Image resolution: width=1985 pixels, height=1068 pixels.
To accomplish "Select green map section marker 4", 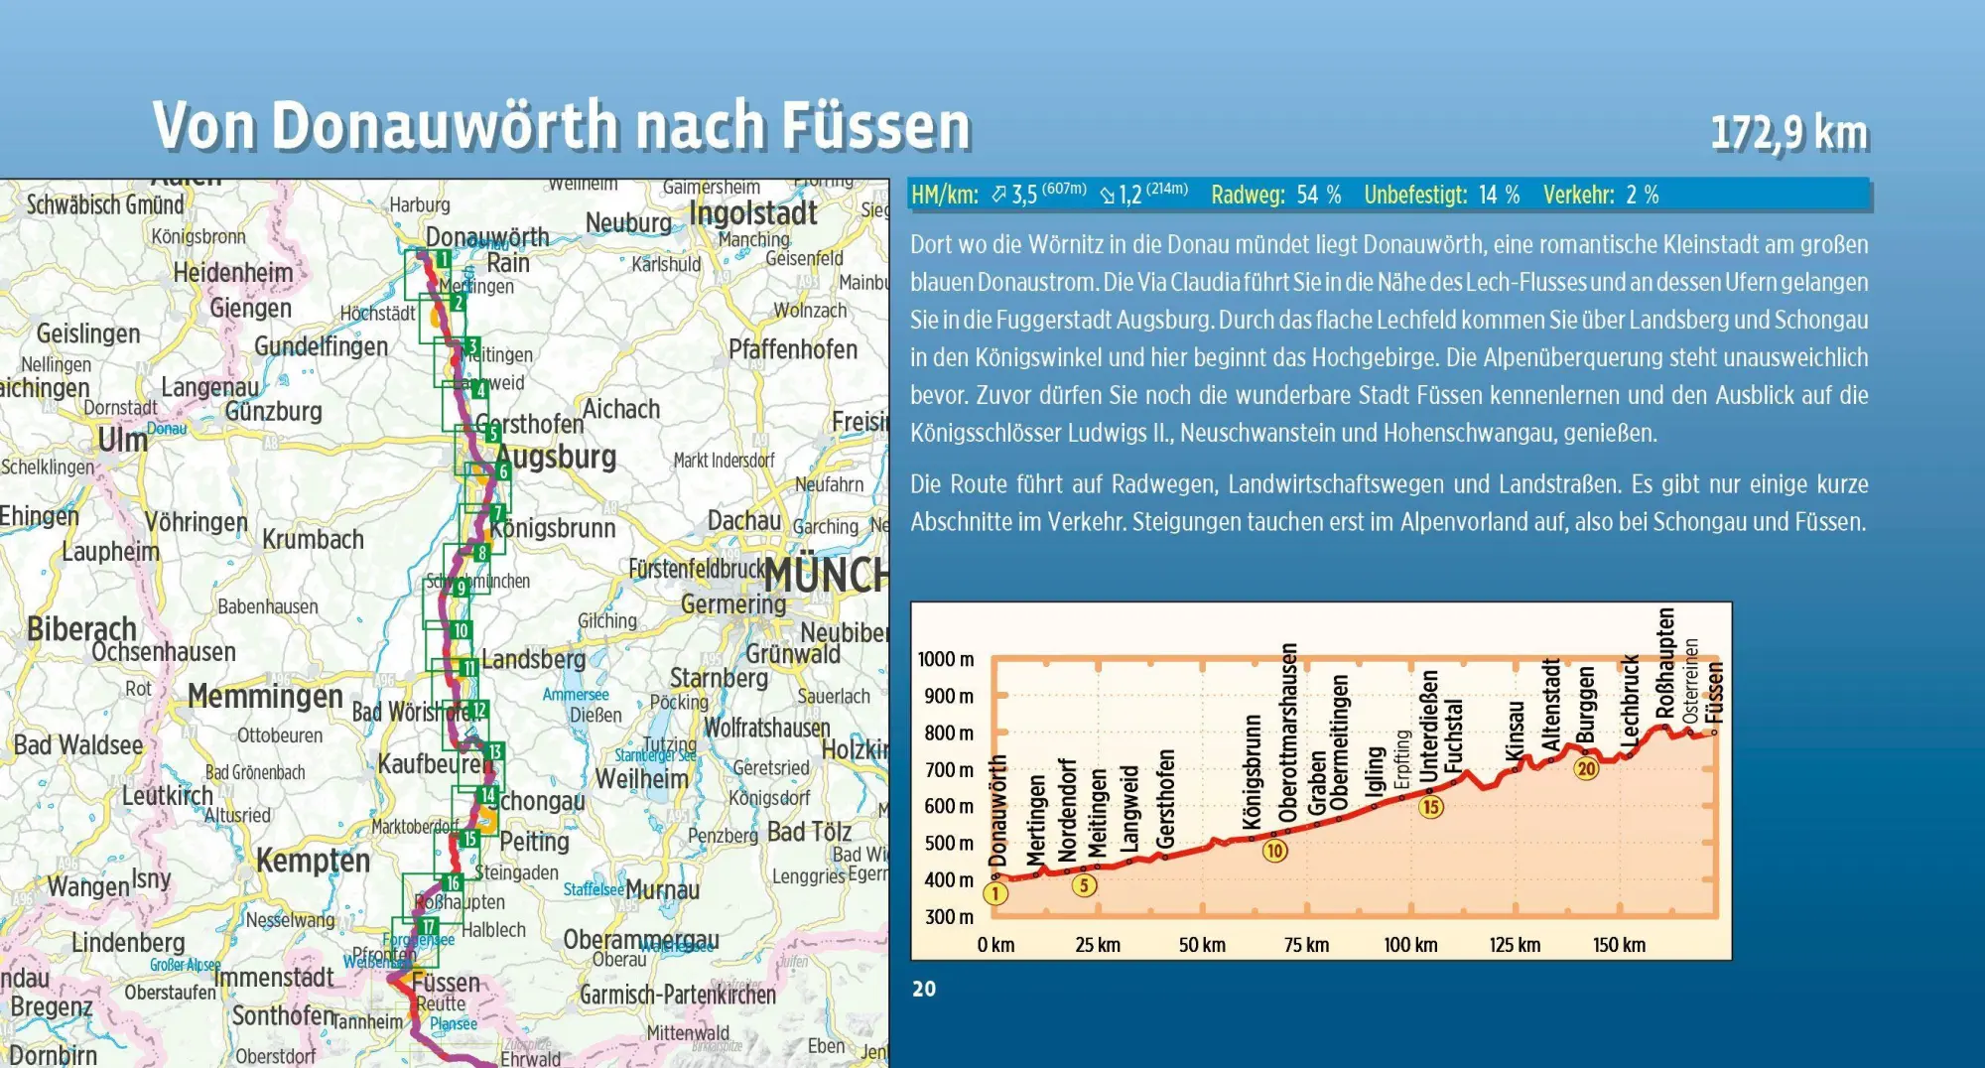I will click(480, 389).
